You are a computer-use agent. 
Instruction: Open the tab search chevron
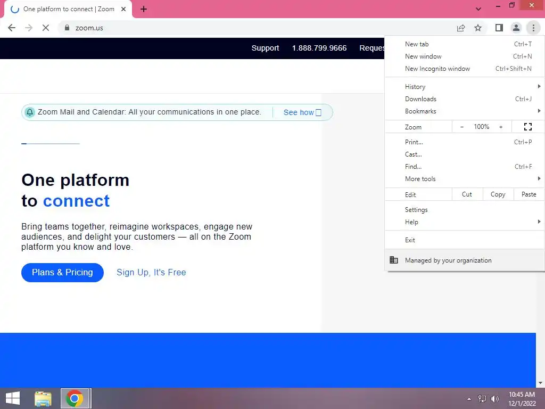coord(478,9)
